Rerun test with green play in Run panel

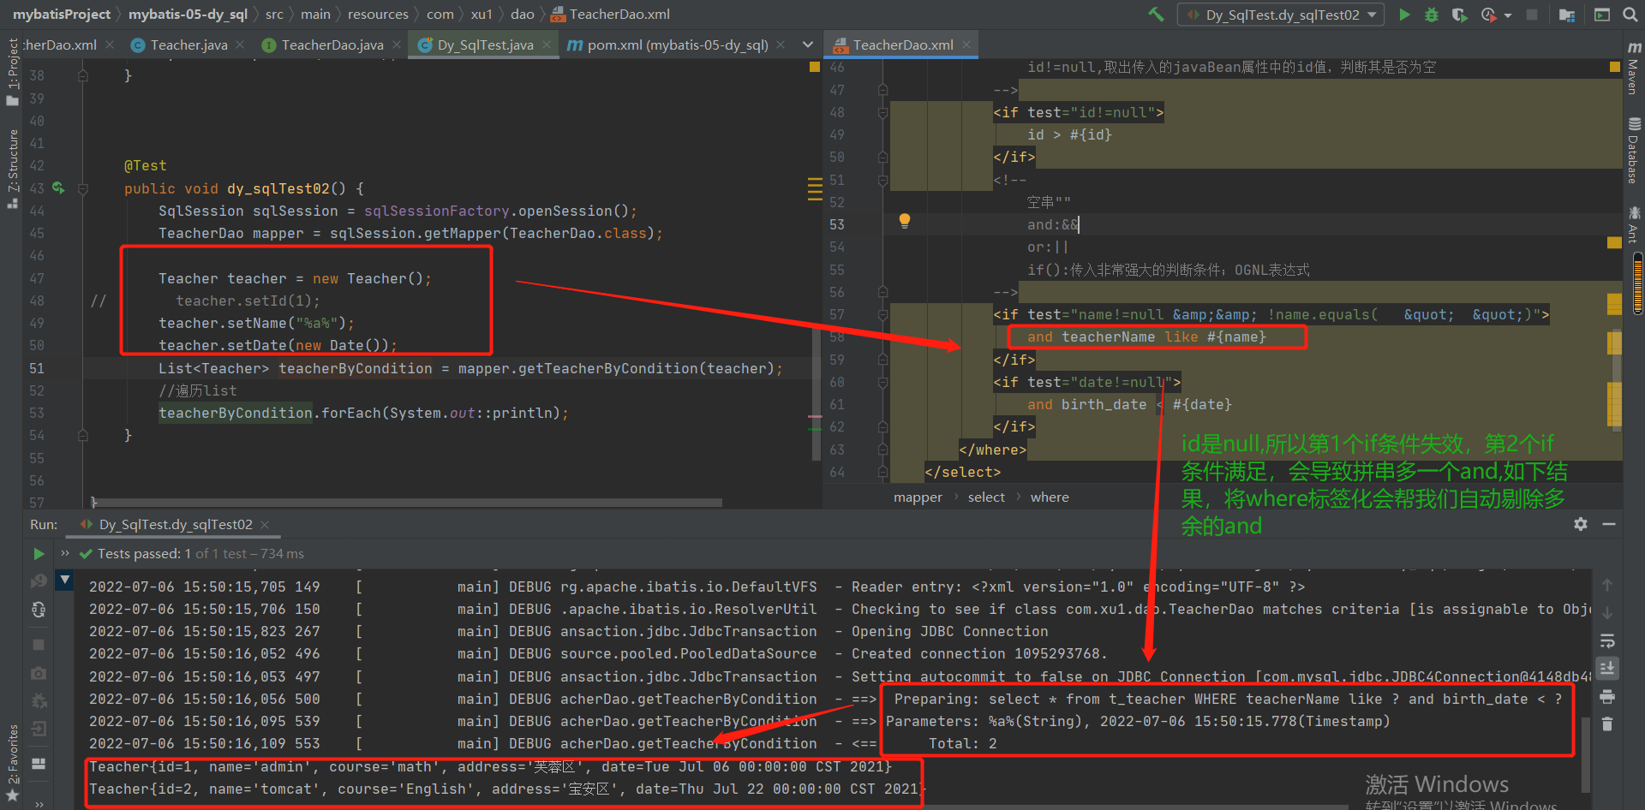pyautogui.click(x=39, y=554)
